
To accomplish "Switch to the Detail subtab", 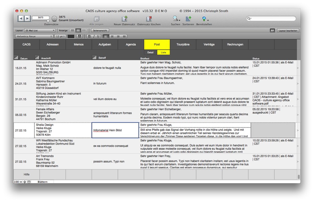I will click(150, 52).
